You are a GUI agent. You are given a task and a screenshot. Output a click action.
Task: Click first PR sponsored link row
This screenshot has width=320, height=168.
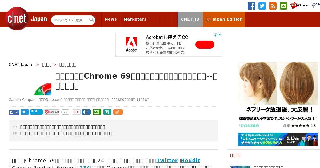coord(62,127)
